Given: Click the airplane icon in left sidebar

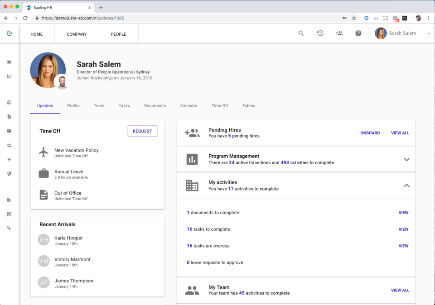Looking at the screenshot, I should coord(9,160).
